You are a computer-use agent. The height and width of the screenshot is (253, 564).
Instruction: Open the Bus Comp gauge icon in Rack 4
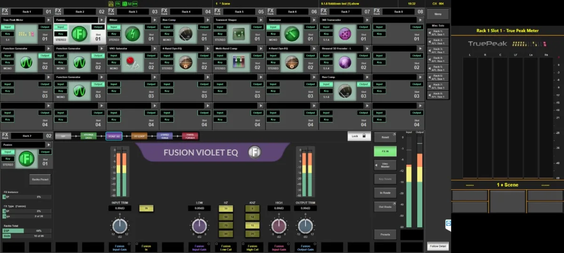(185, 34)
